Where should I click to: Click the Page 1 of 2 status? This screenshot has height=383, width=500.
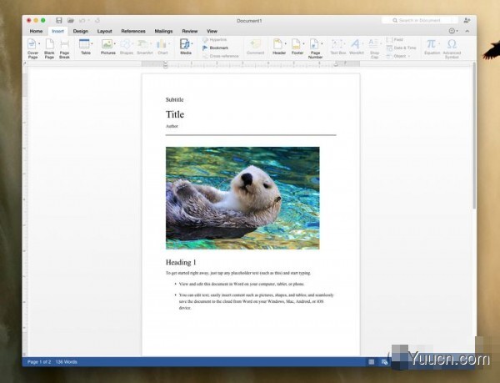click(x=39, y=362)
